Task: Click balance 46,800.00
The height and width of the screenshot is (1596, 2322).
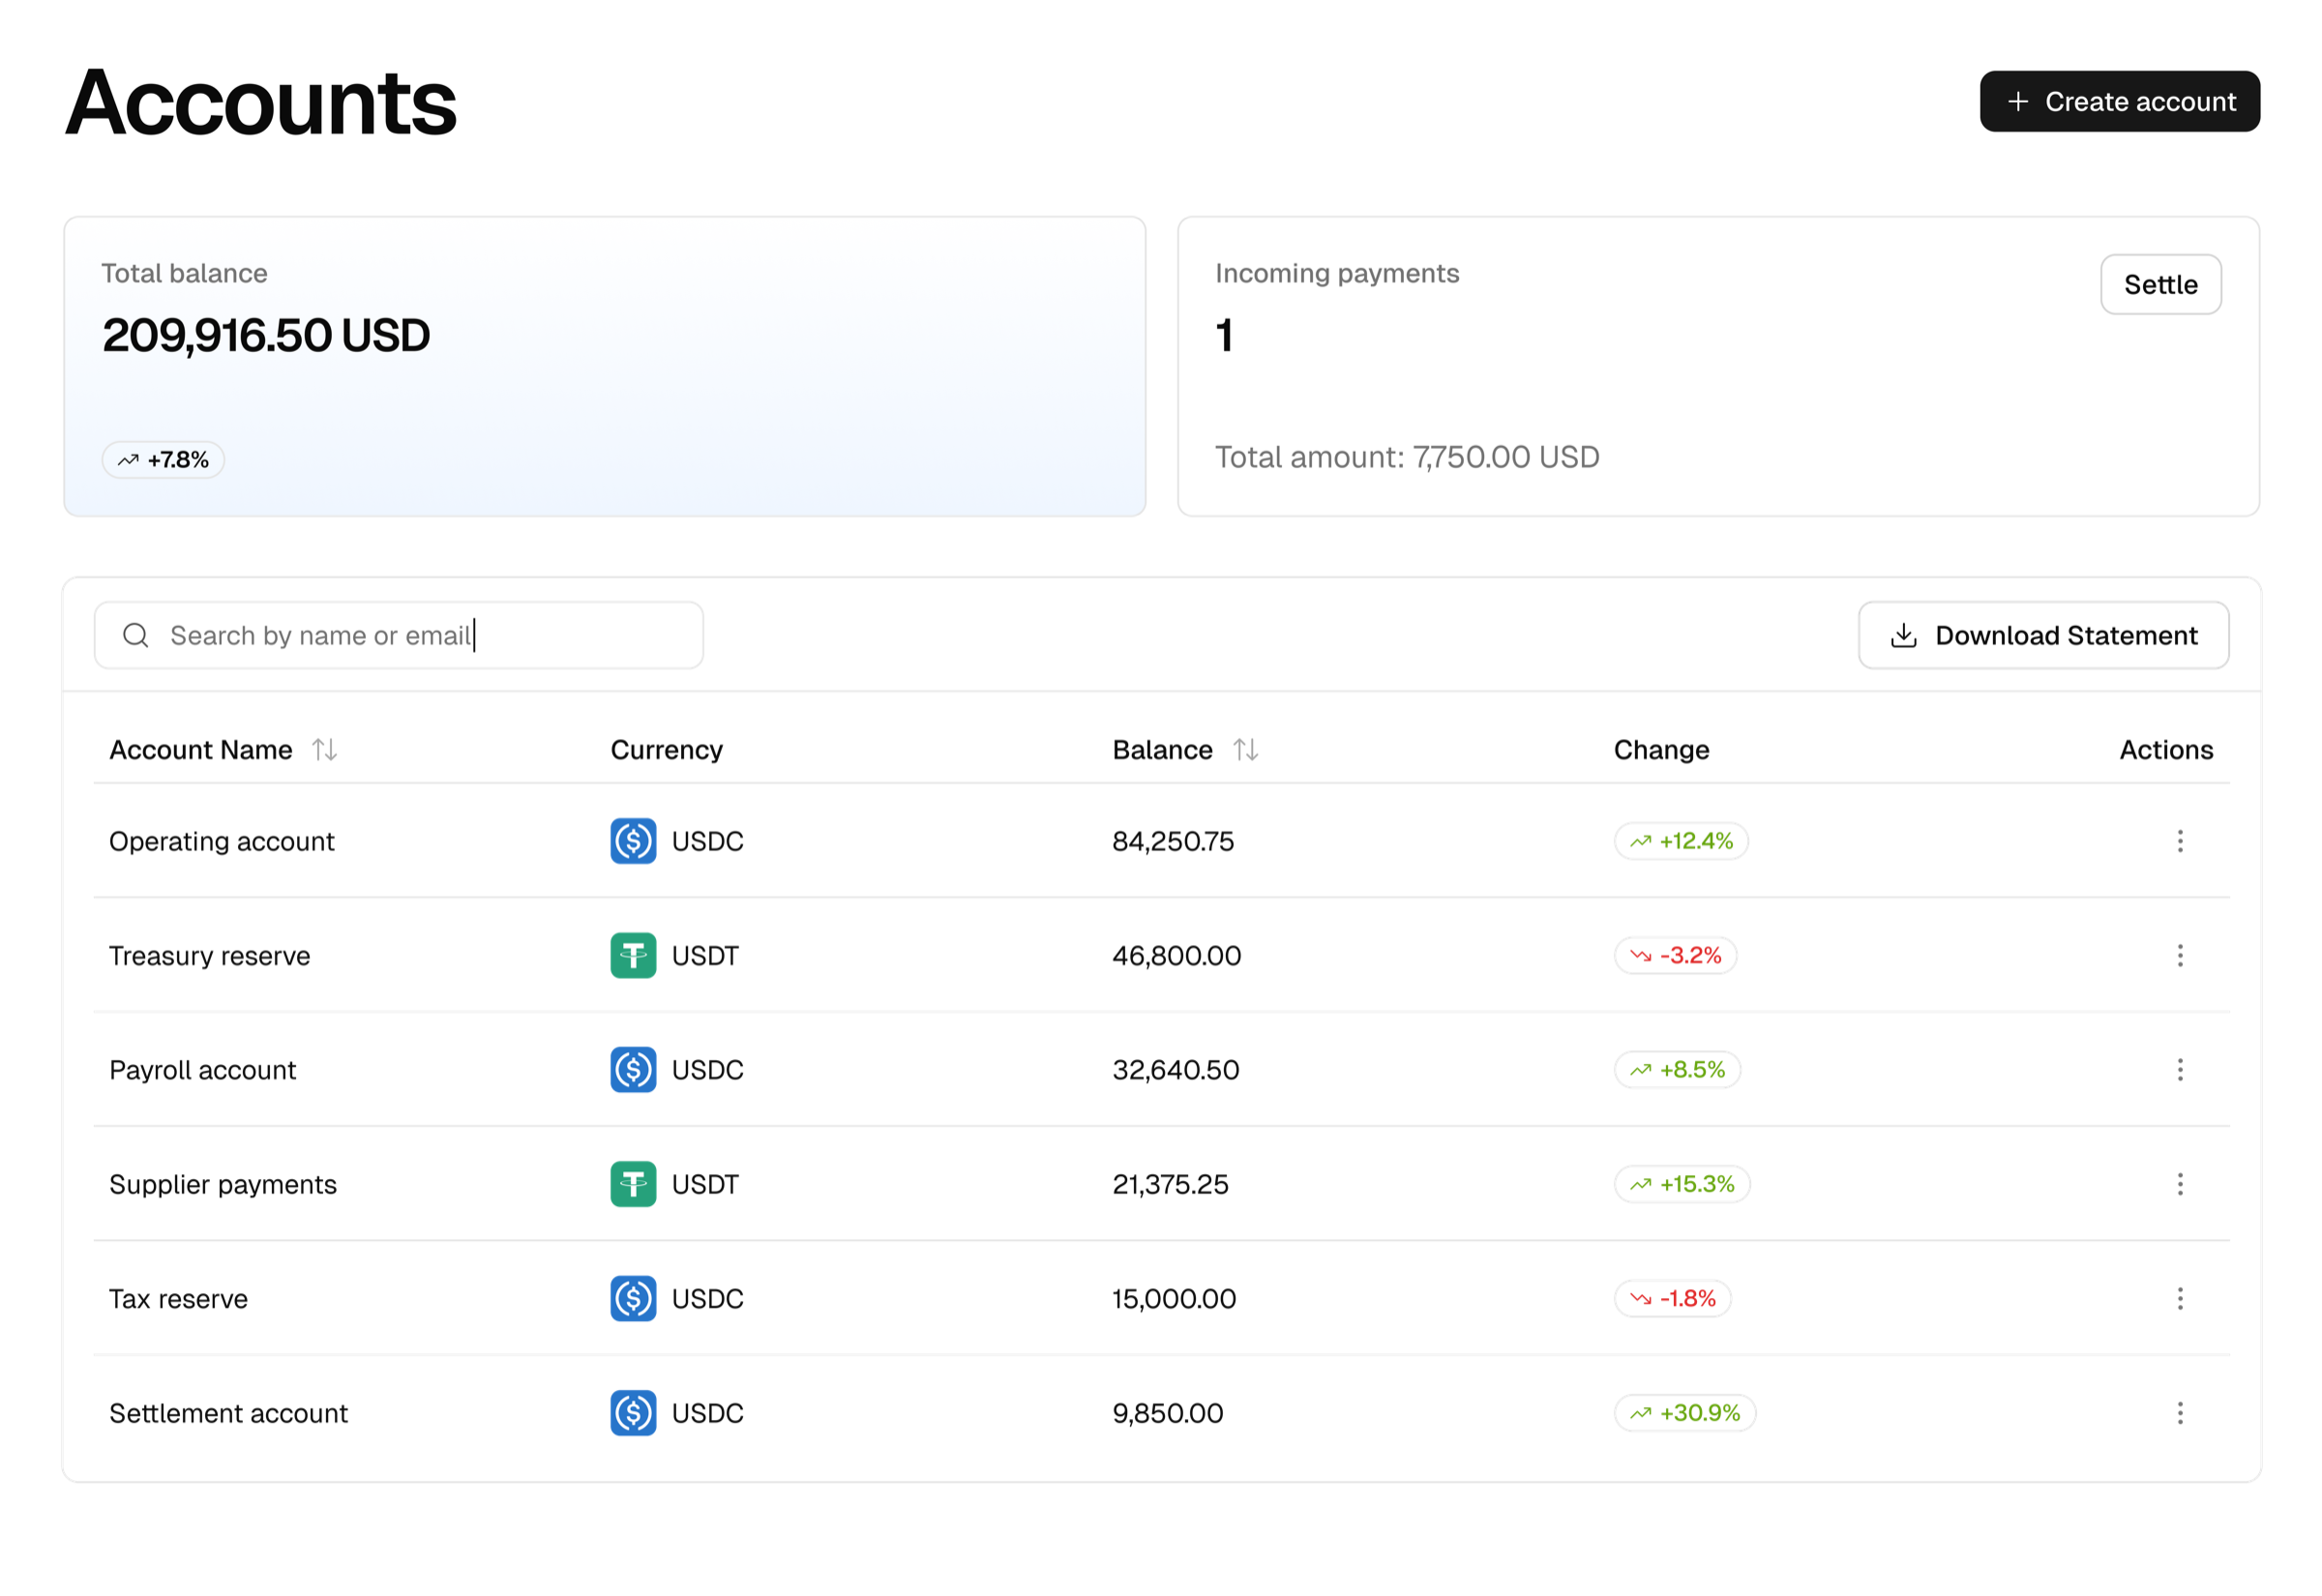Action: [1176, 955]
